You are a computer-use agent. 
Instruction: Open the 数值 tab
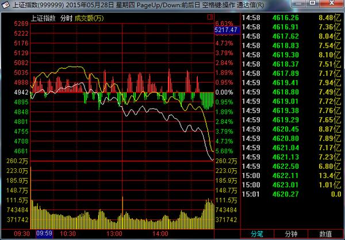[325, 234]
